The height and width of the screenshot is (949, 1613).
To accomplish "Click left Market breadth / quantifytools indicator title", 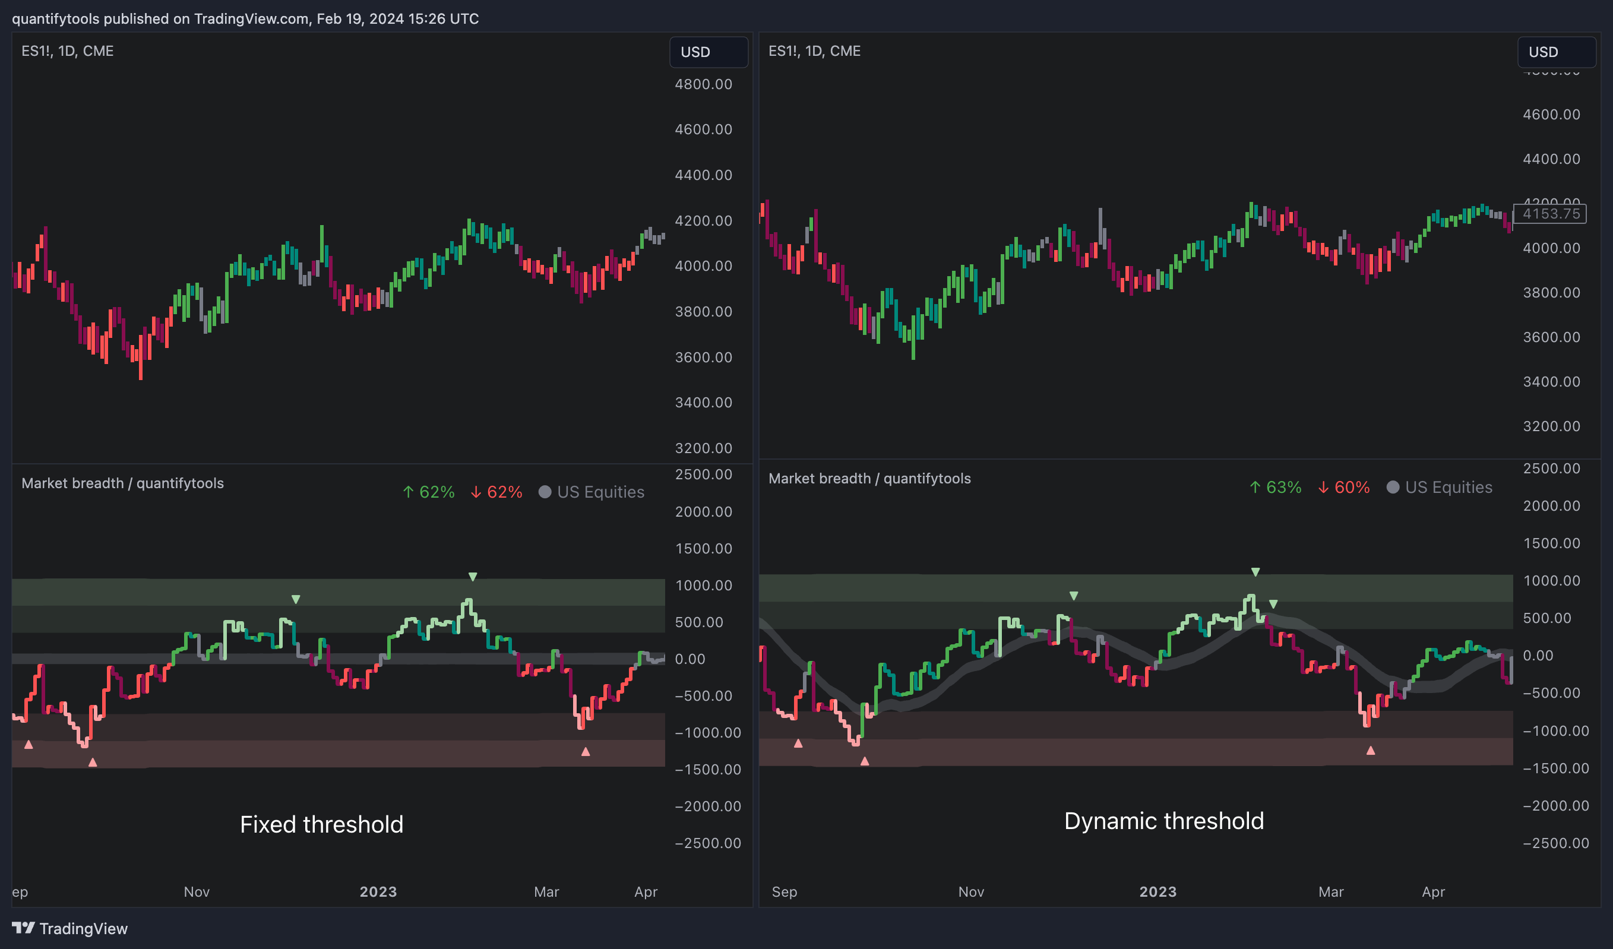I will click(x=122, y=483).
